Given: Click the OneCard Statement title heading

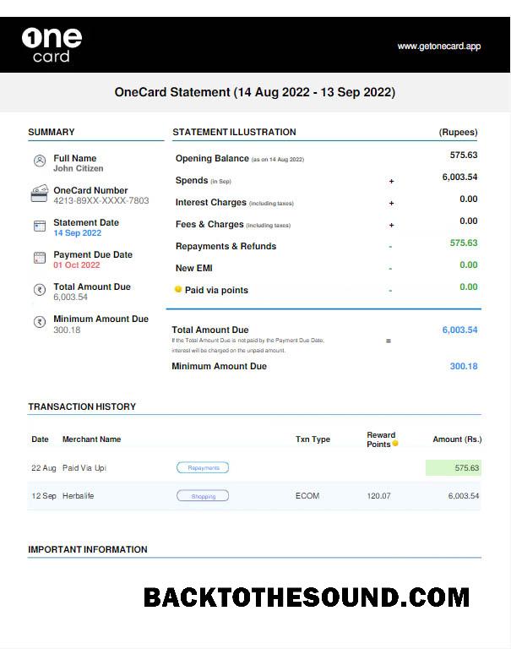Looking at the screenshot, I should [x=255, y=92].
